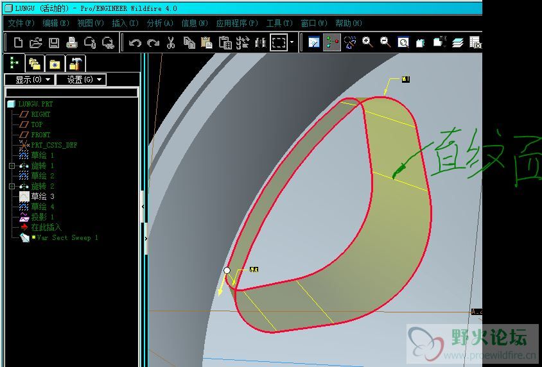Activate the orient mode icon

coord(350,42)
